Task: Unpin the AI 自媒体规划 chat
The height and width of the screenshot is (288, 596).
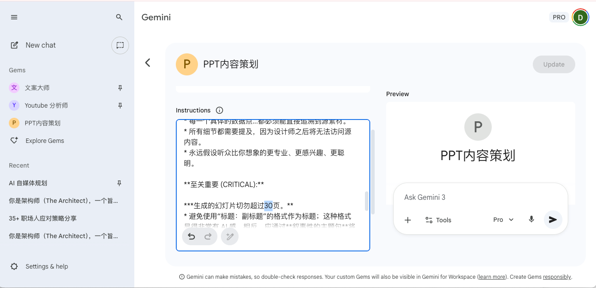Action: (119, 183)
